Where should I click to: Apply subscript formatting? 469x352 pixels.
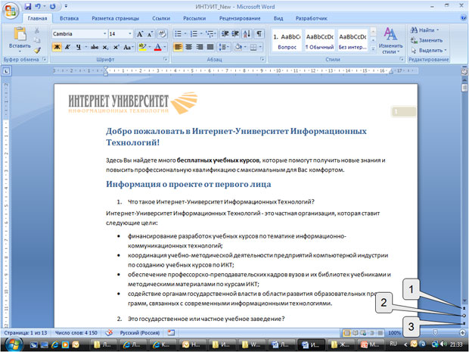click(105, 47)
